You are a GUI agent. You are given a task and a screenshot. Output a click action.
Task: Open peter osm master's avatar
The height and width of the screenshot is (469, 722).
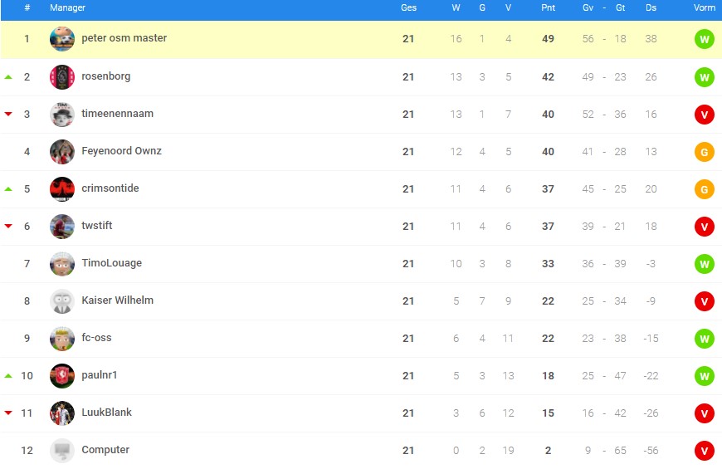pyautogui.click(x=62, y=39)
